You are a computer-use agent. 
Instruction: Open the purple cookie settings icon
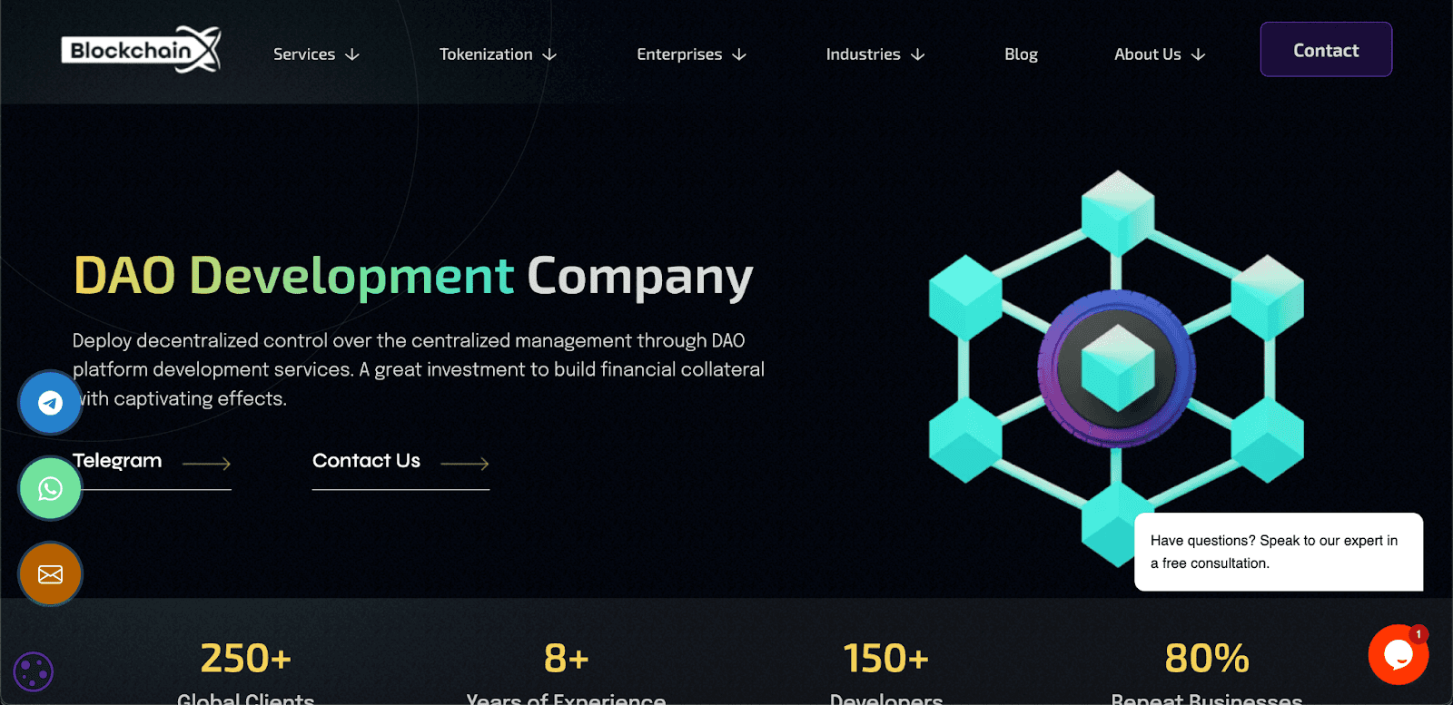[x=34, y=672]
